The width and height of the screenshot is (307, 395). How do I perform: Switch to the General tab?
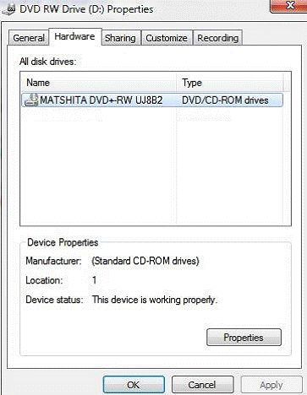click(29, 38)
